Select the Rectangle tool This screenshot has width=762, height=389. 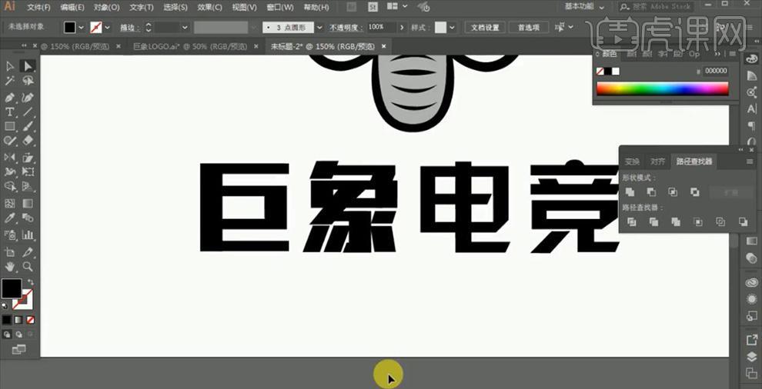(10, 126)
